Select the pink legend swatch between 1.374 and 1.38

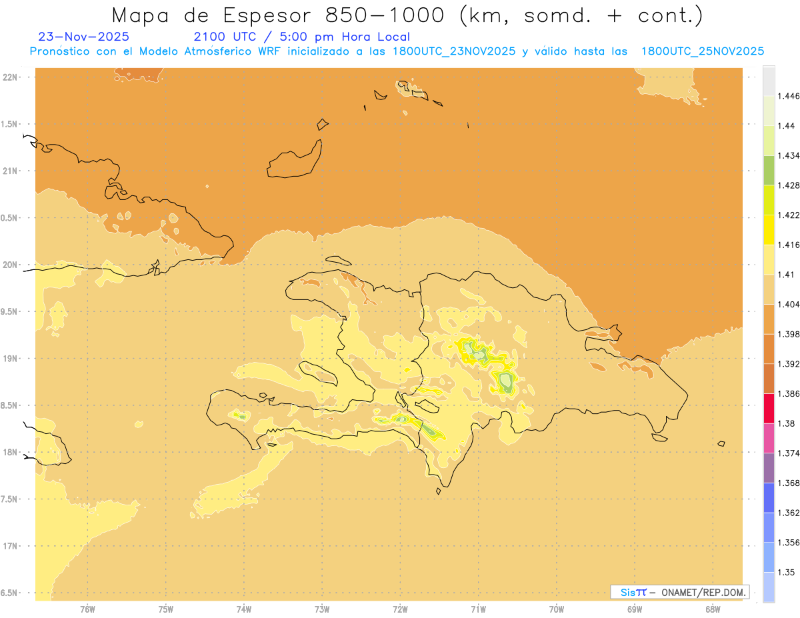(769, 438)
